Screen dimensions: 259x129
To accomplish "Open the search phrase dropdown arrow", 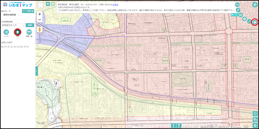I will point(24,25).
